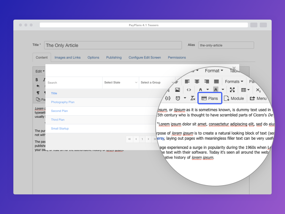
Task: Open the text color picker arrow
Action: click(x=208, y=90)
